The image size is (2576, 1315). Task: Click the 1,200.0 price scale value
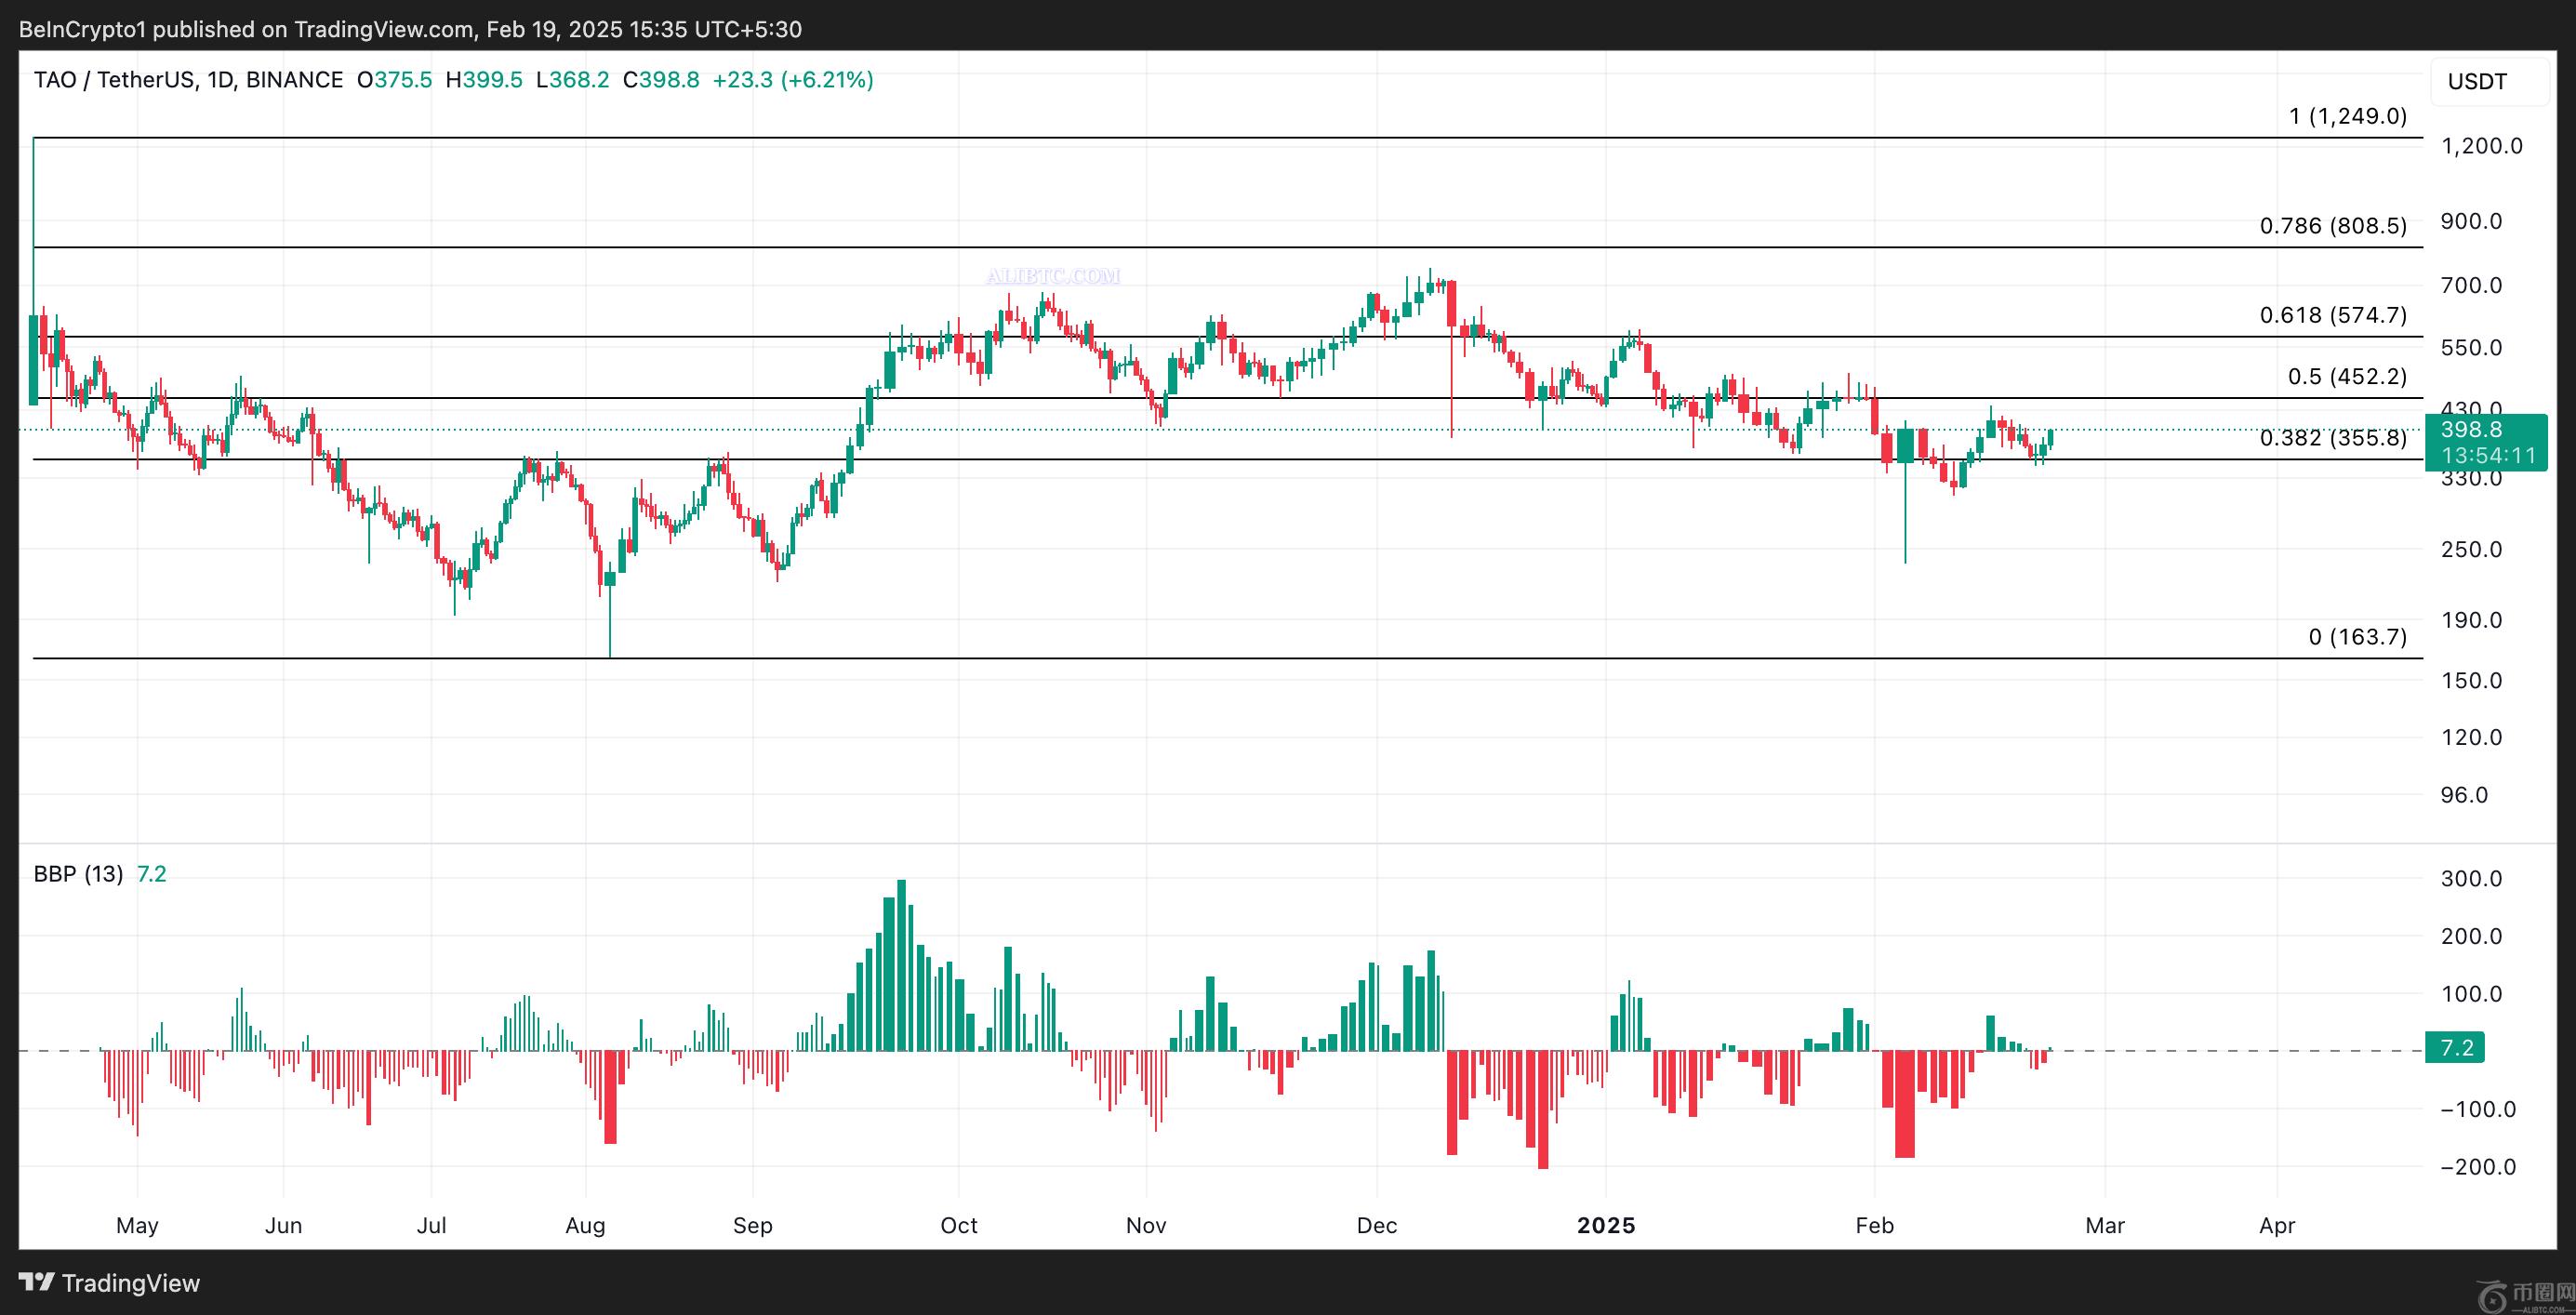[x=2481, y=146]
